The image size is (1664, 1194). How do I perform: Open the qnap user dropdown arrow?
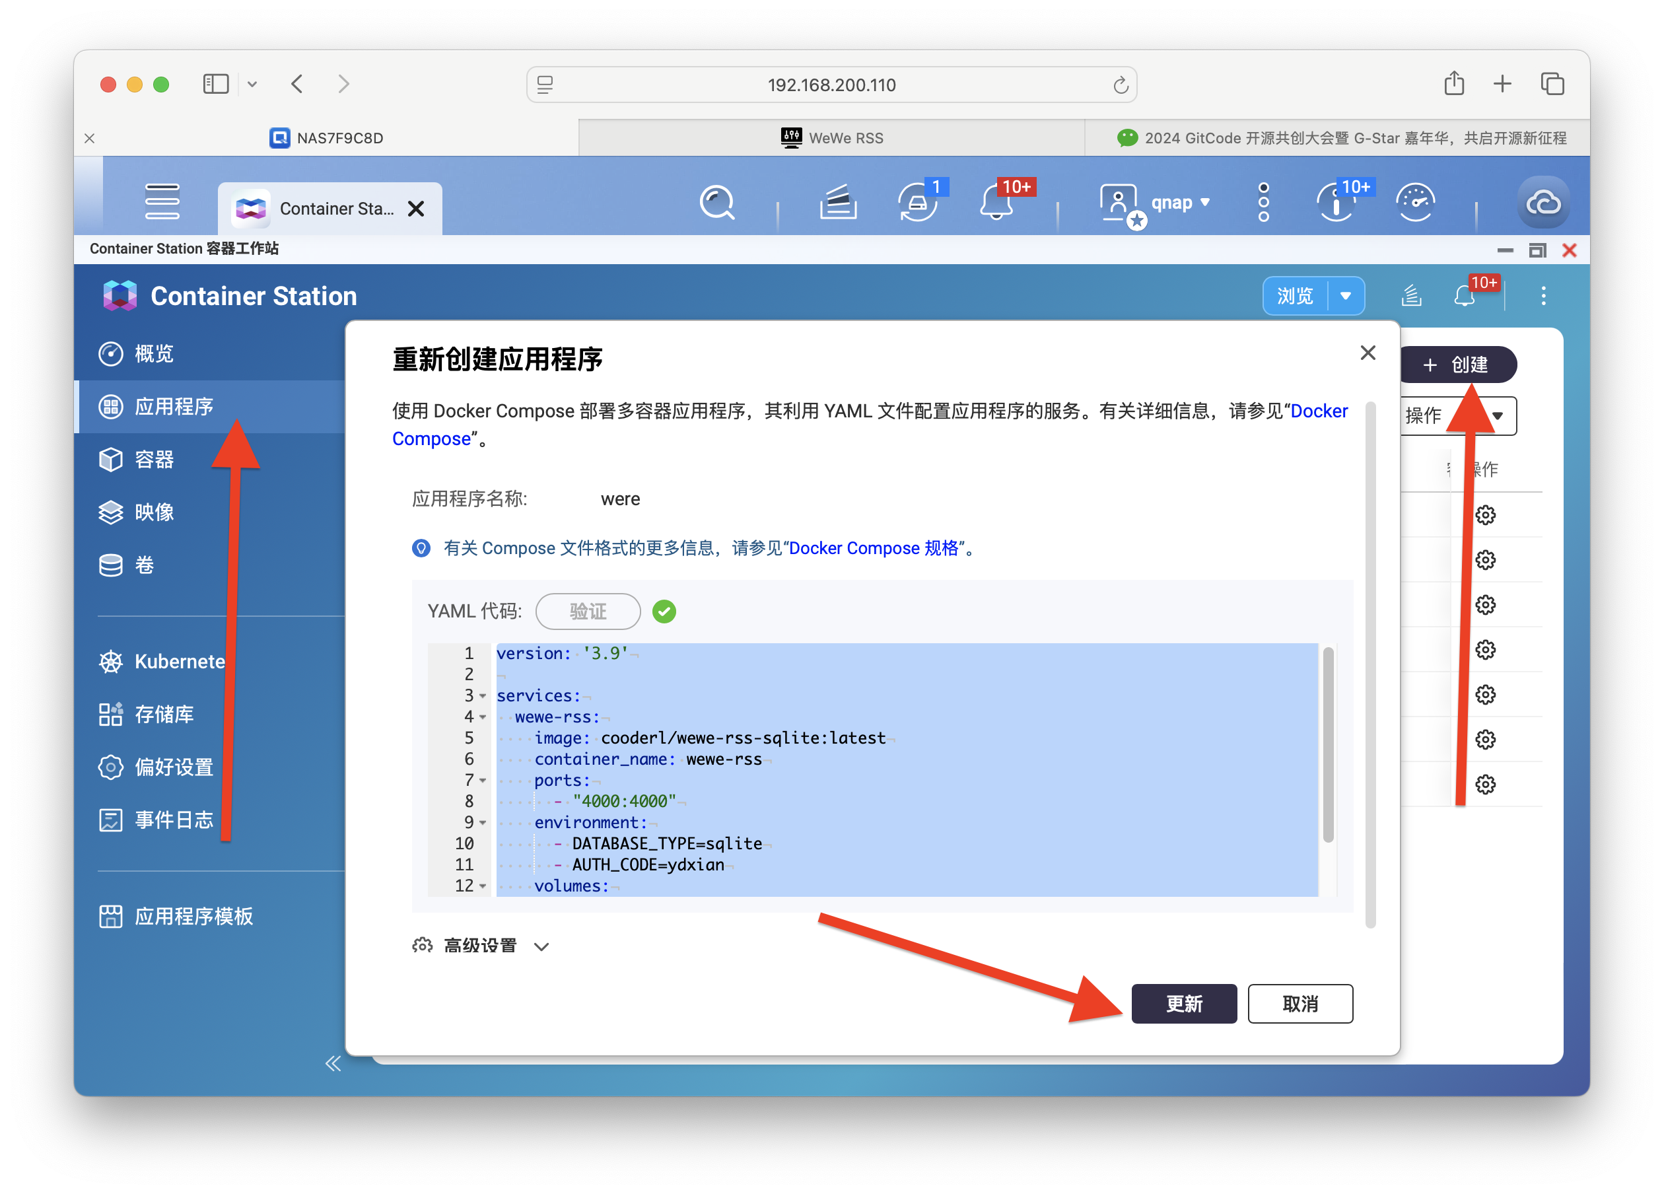(1204, 203)
